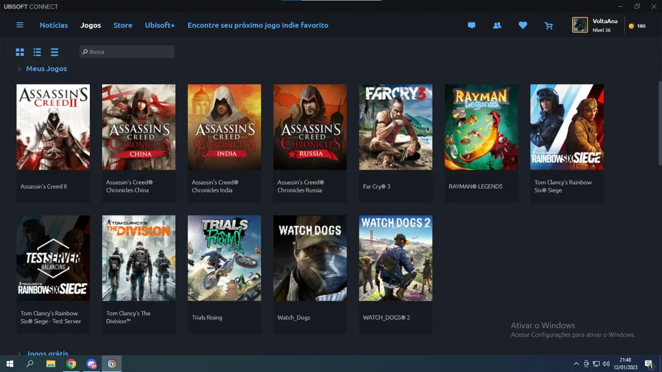Click the 'Watch_Dogs' title text
Image resolution: width=662 pixels, height=372 pixels.
pyautogui.click(x=294, y=317)
